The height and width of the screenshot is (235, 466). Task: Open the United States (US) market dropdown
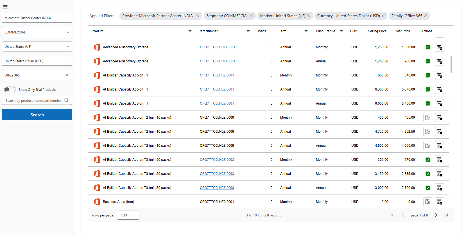tap(37, 46)
